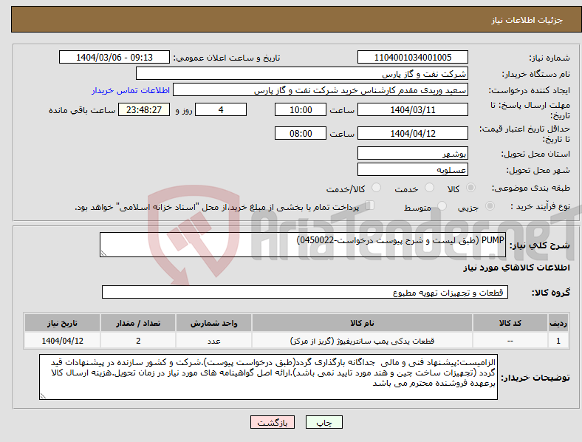Click the request creator name field

tap(321, 90)
